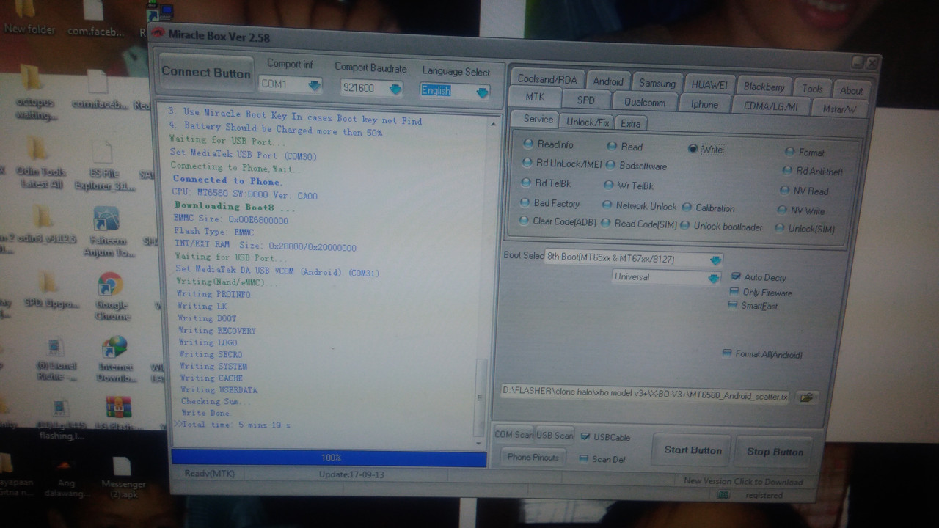Open the Samsung tab

pos(657,83)
